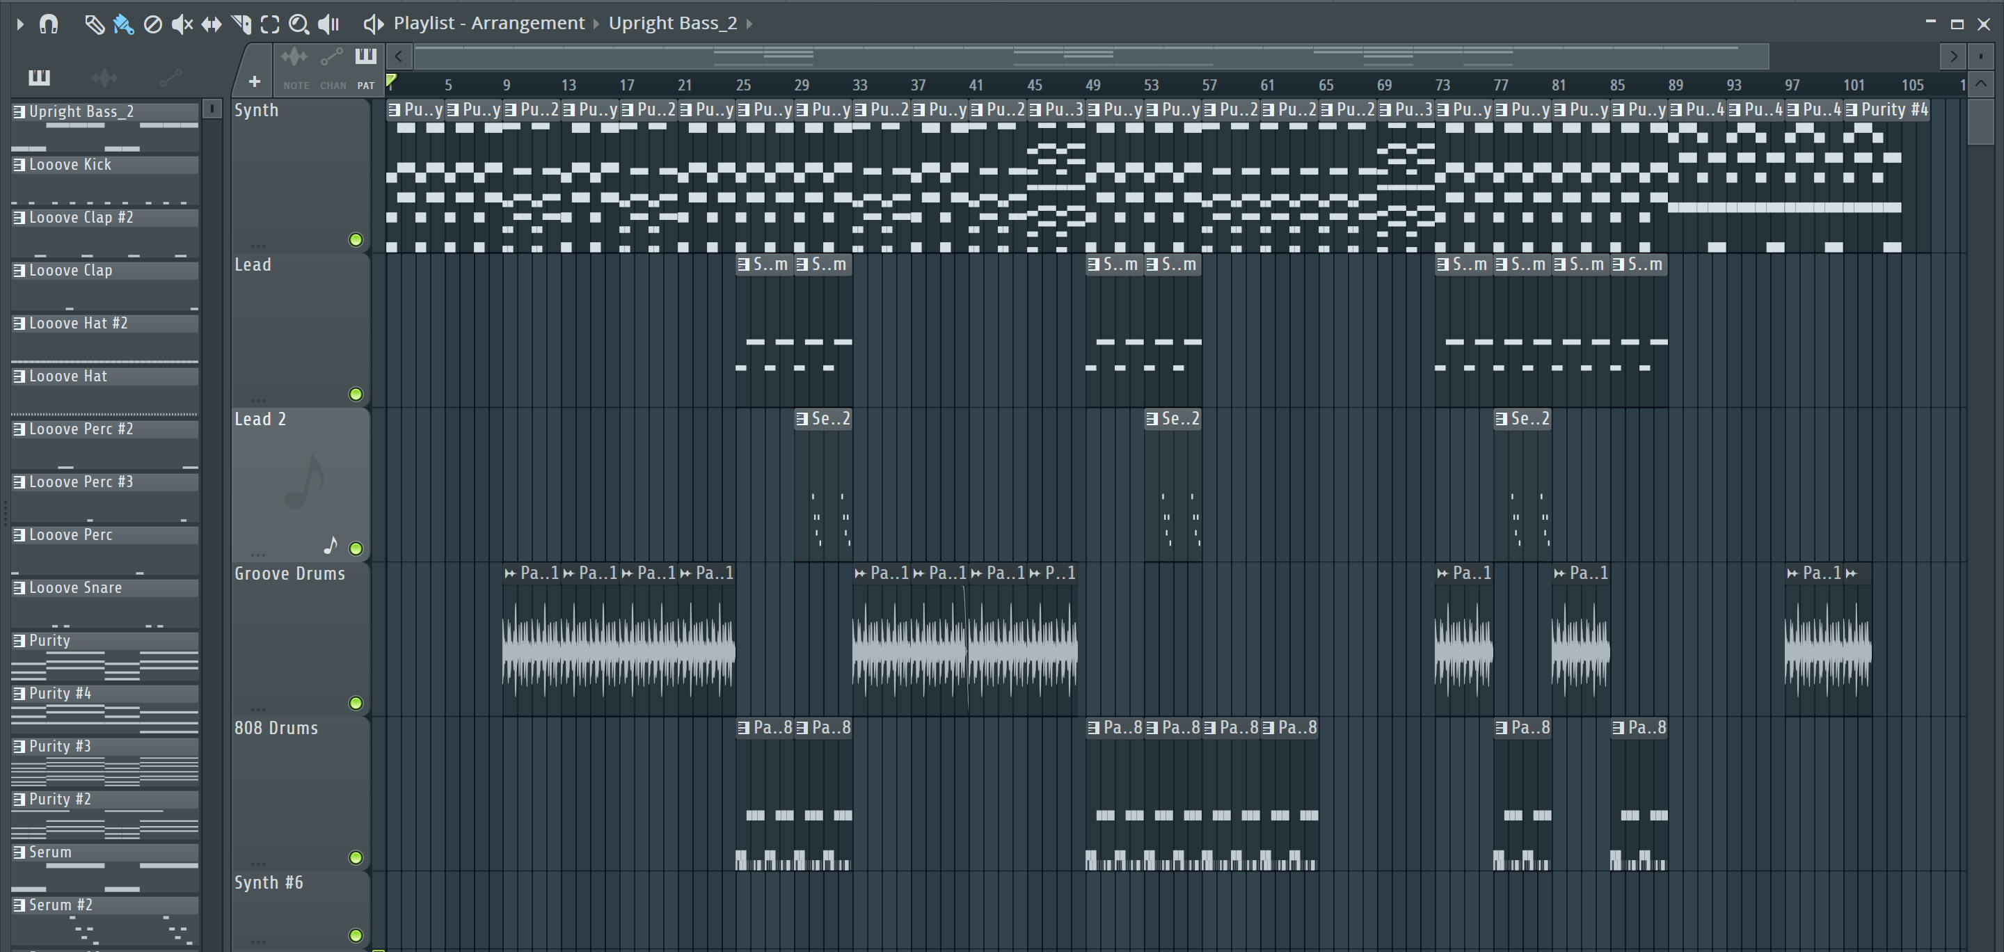Add a new track with the plus button
This screenshot has height=952, width=2004.
pyautogui.click(x=255, y=81)
